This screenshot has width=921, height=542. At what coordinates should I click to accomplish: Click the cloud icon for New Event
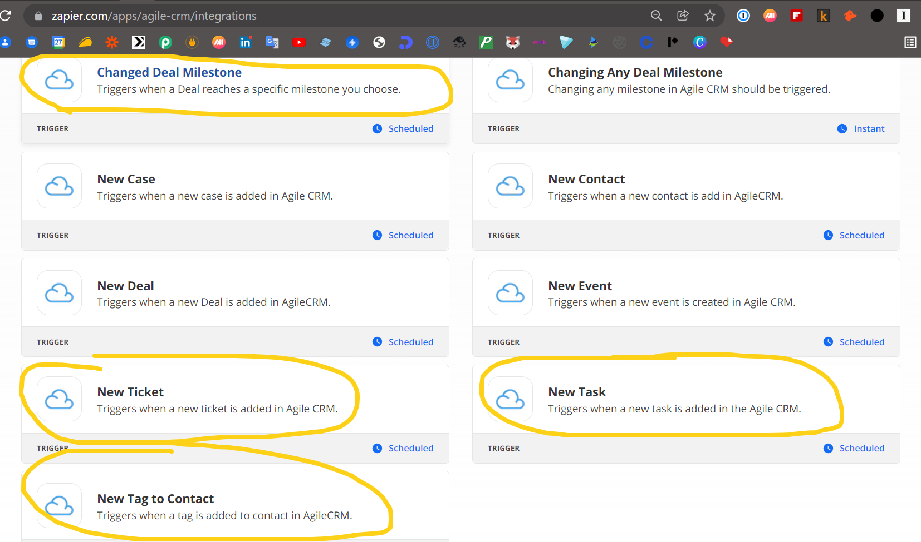pyautogui.click(x=510, y=293)
